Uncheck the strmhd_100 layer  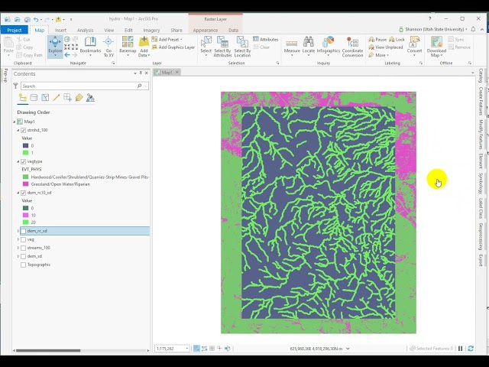(23, 130)
